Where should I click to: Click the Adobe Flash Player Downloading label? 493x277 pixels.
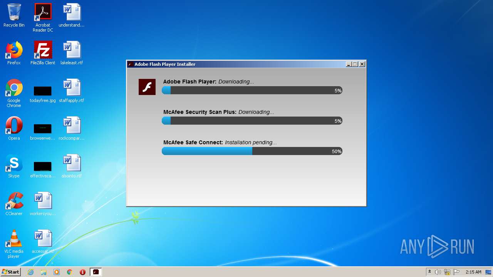click(208, 82)
